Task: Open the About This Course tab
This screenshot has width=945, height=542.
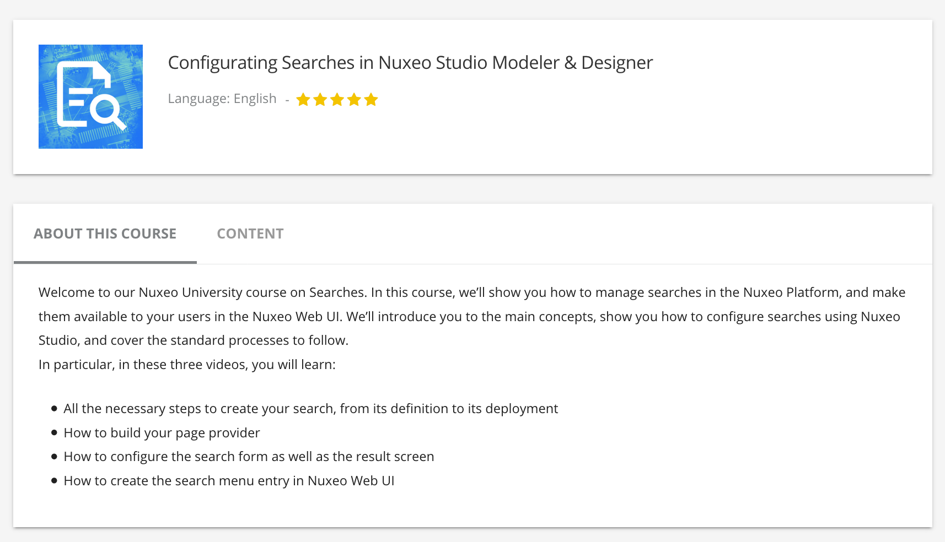Action: (x=105, y=234)
